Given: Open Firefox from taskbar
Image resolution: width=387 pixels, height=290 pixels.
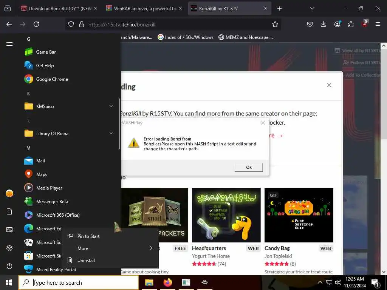Looking at the screenshot, I should coord(167,282).
